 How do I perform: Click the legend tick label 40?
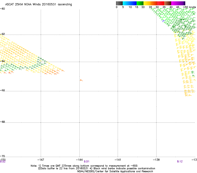click(171, 7)
